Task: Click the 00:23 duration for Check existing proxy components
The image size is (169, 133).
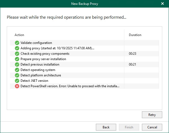Action: coord(132,54)
